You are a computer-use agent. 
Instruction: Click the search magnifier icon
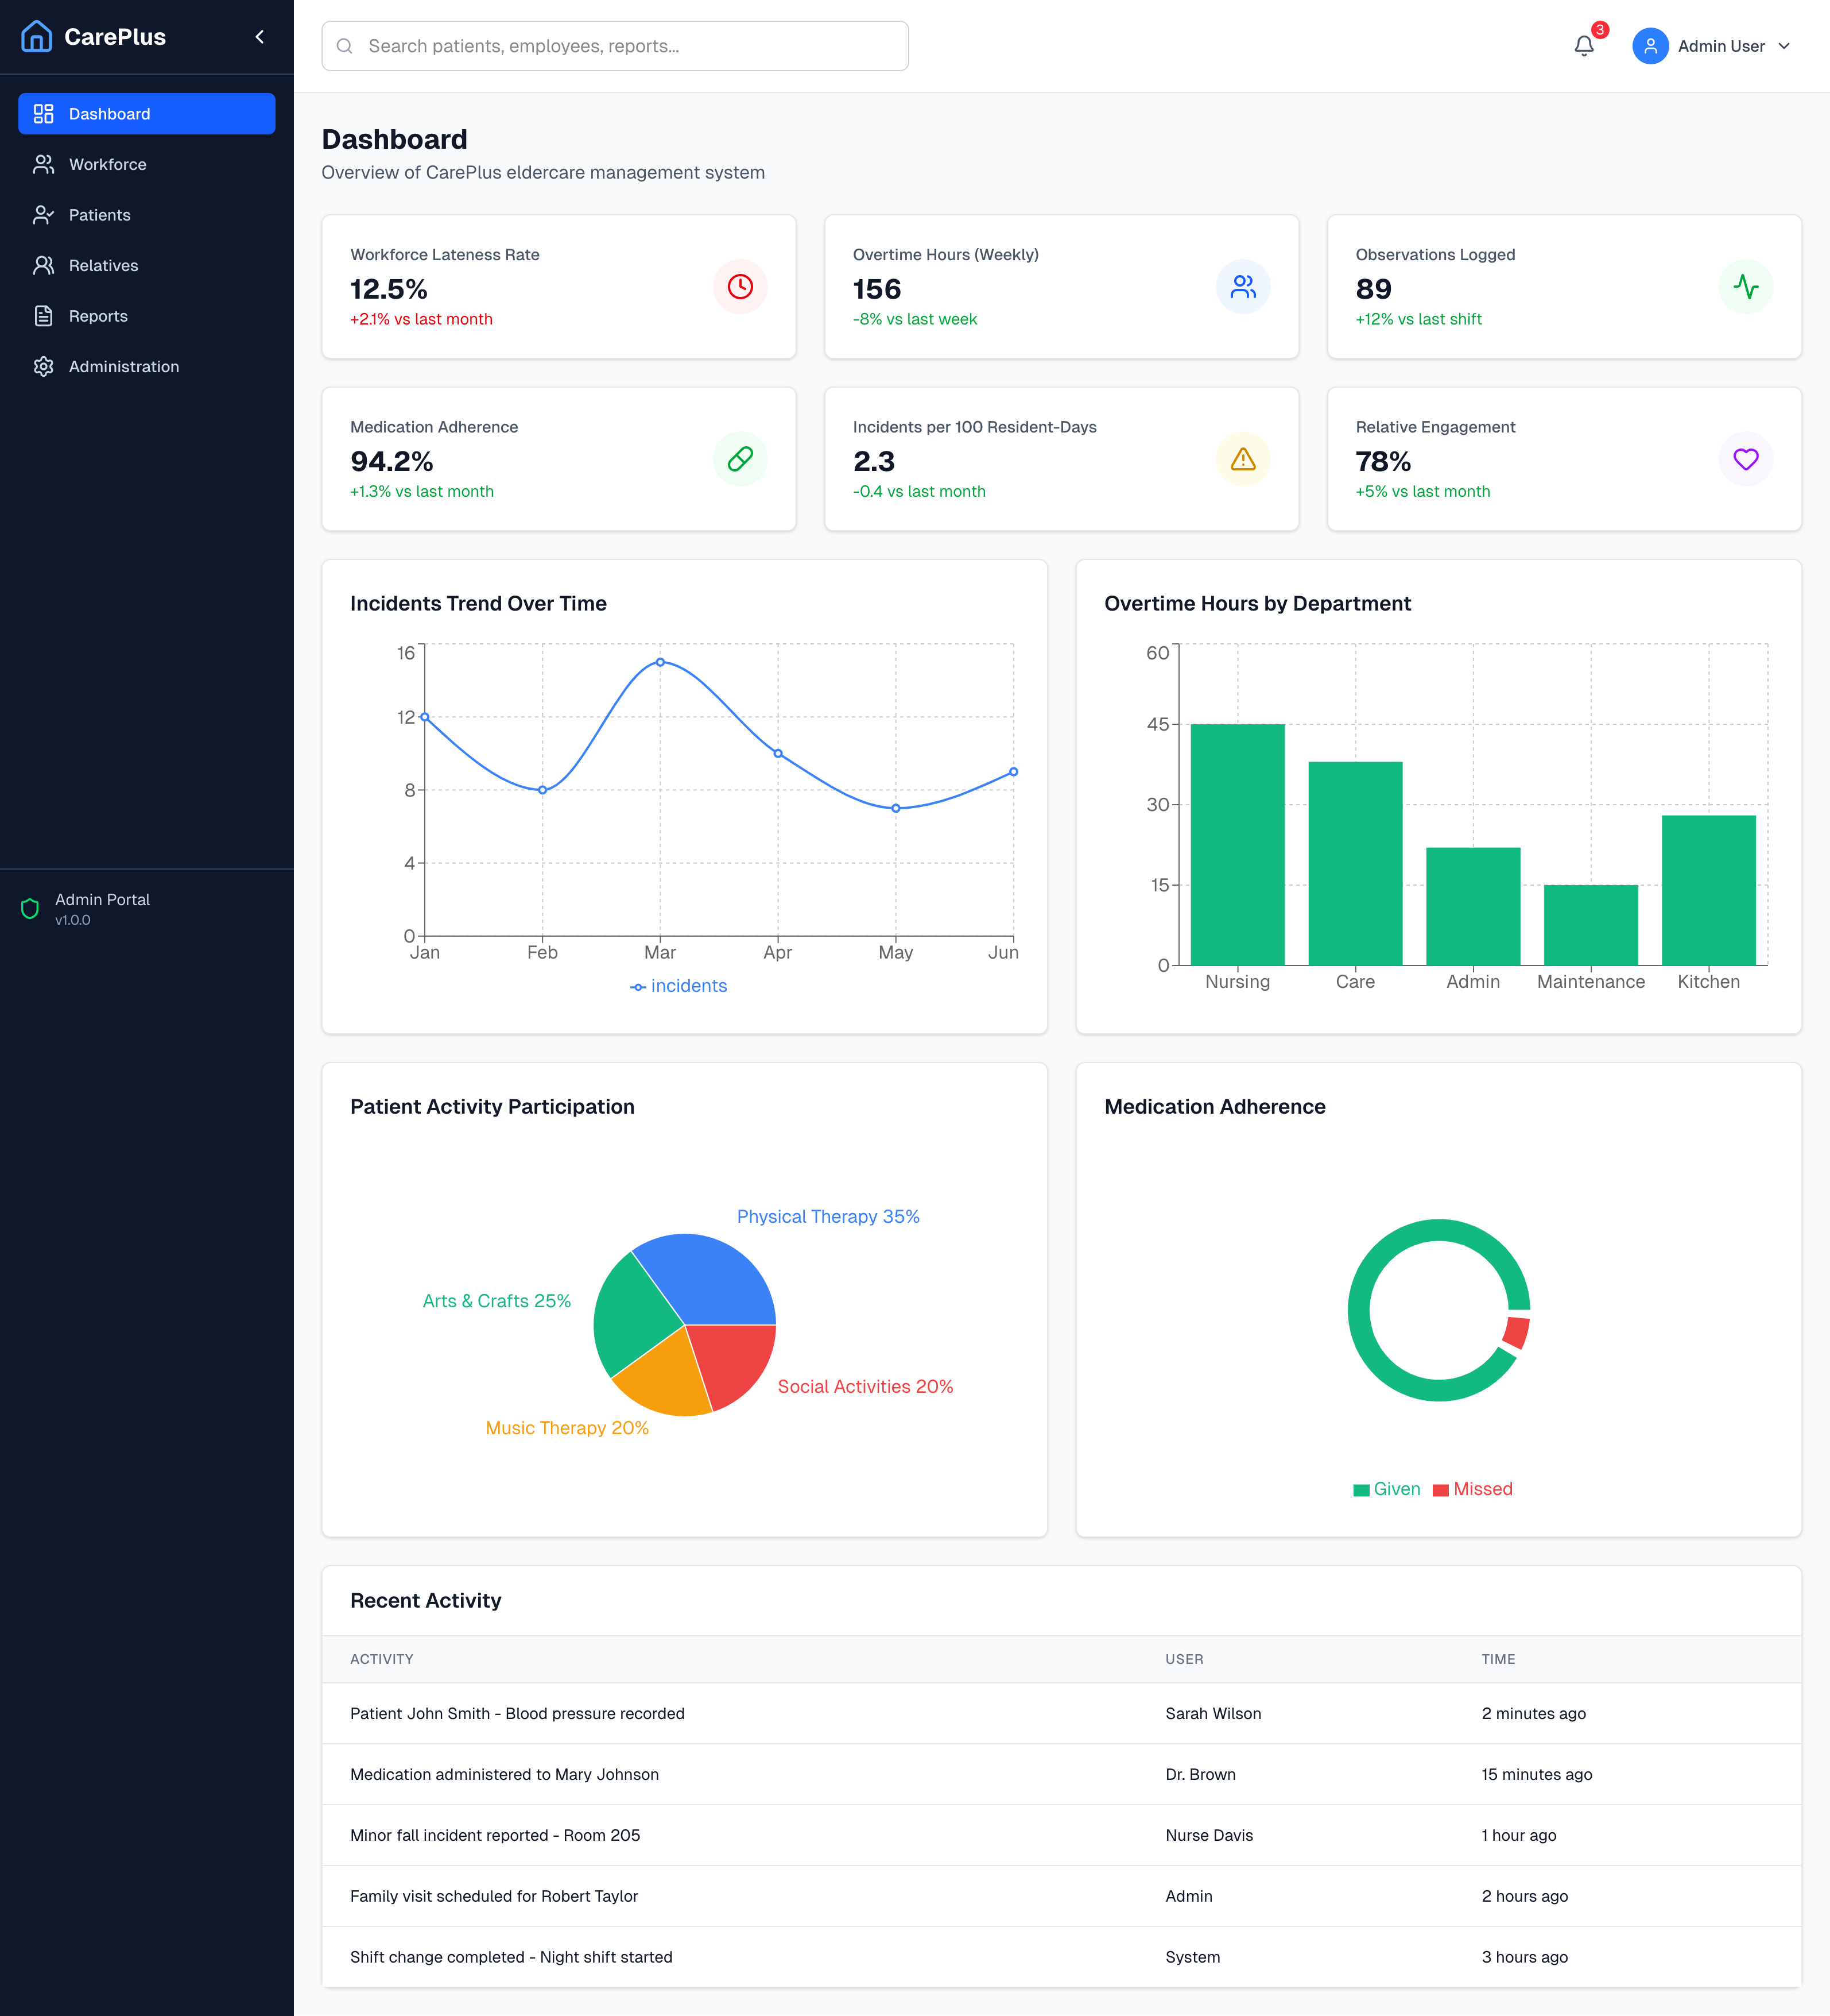pos(344,46)
